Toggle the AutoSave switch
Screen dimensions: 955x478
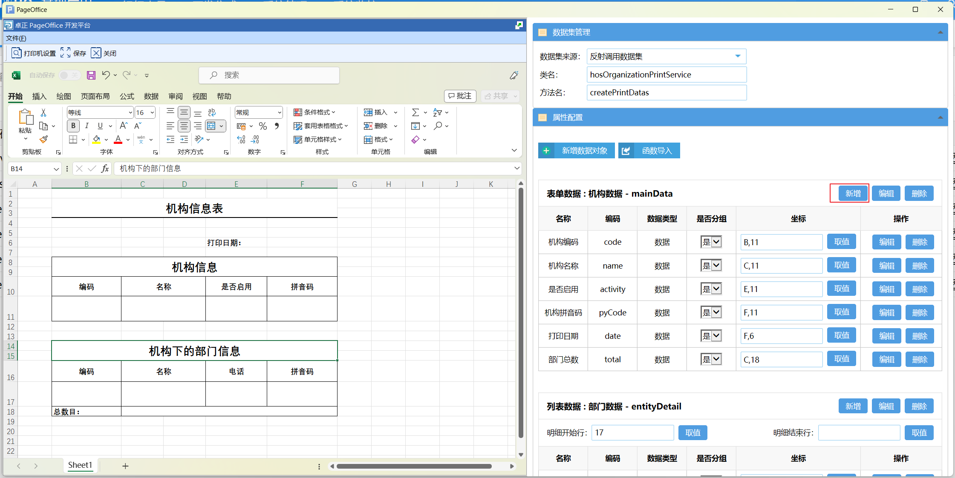69,75
